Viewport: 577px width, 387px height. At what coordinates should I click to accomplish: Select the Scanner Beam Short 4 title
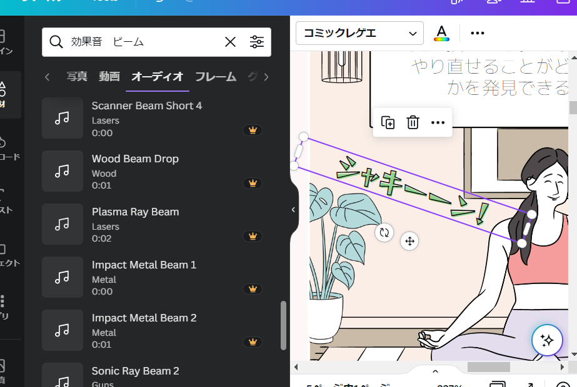147,106
